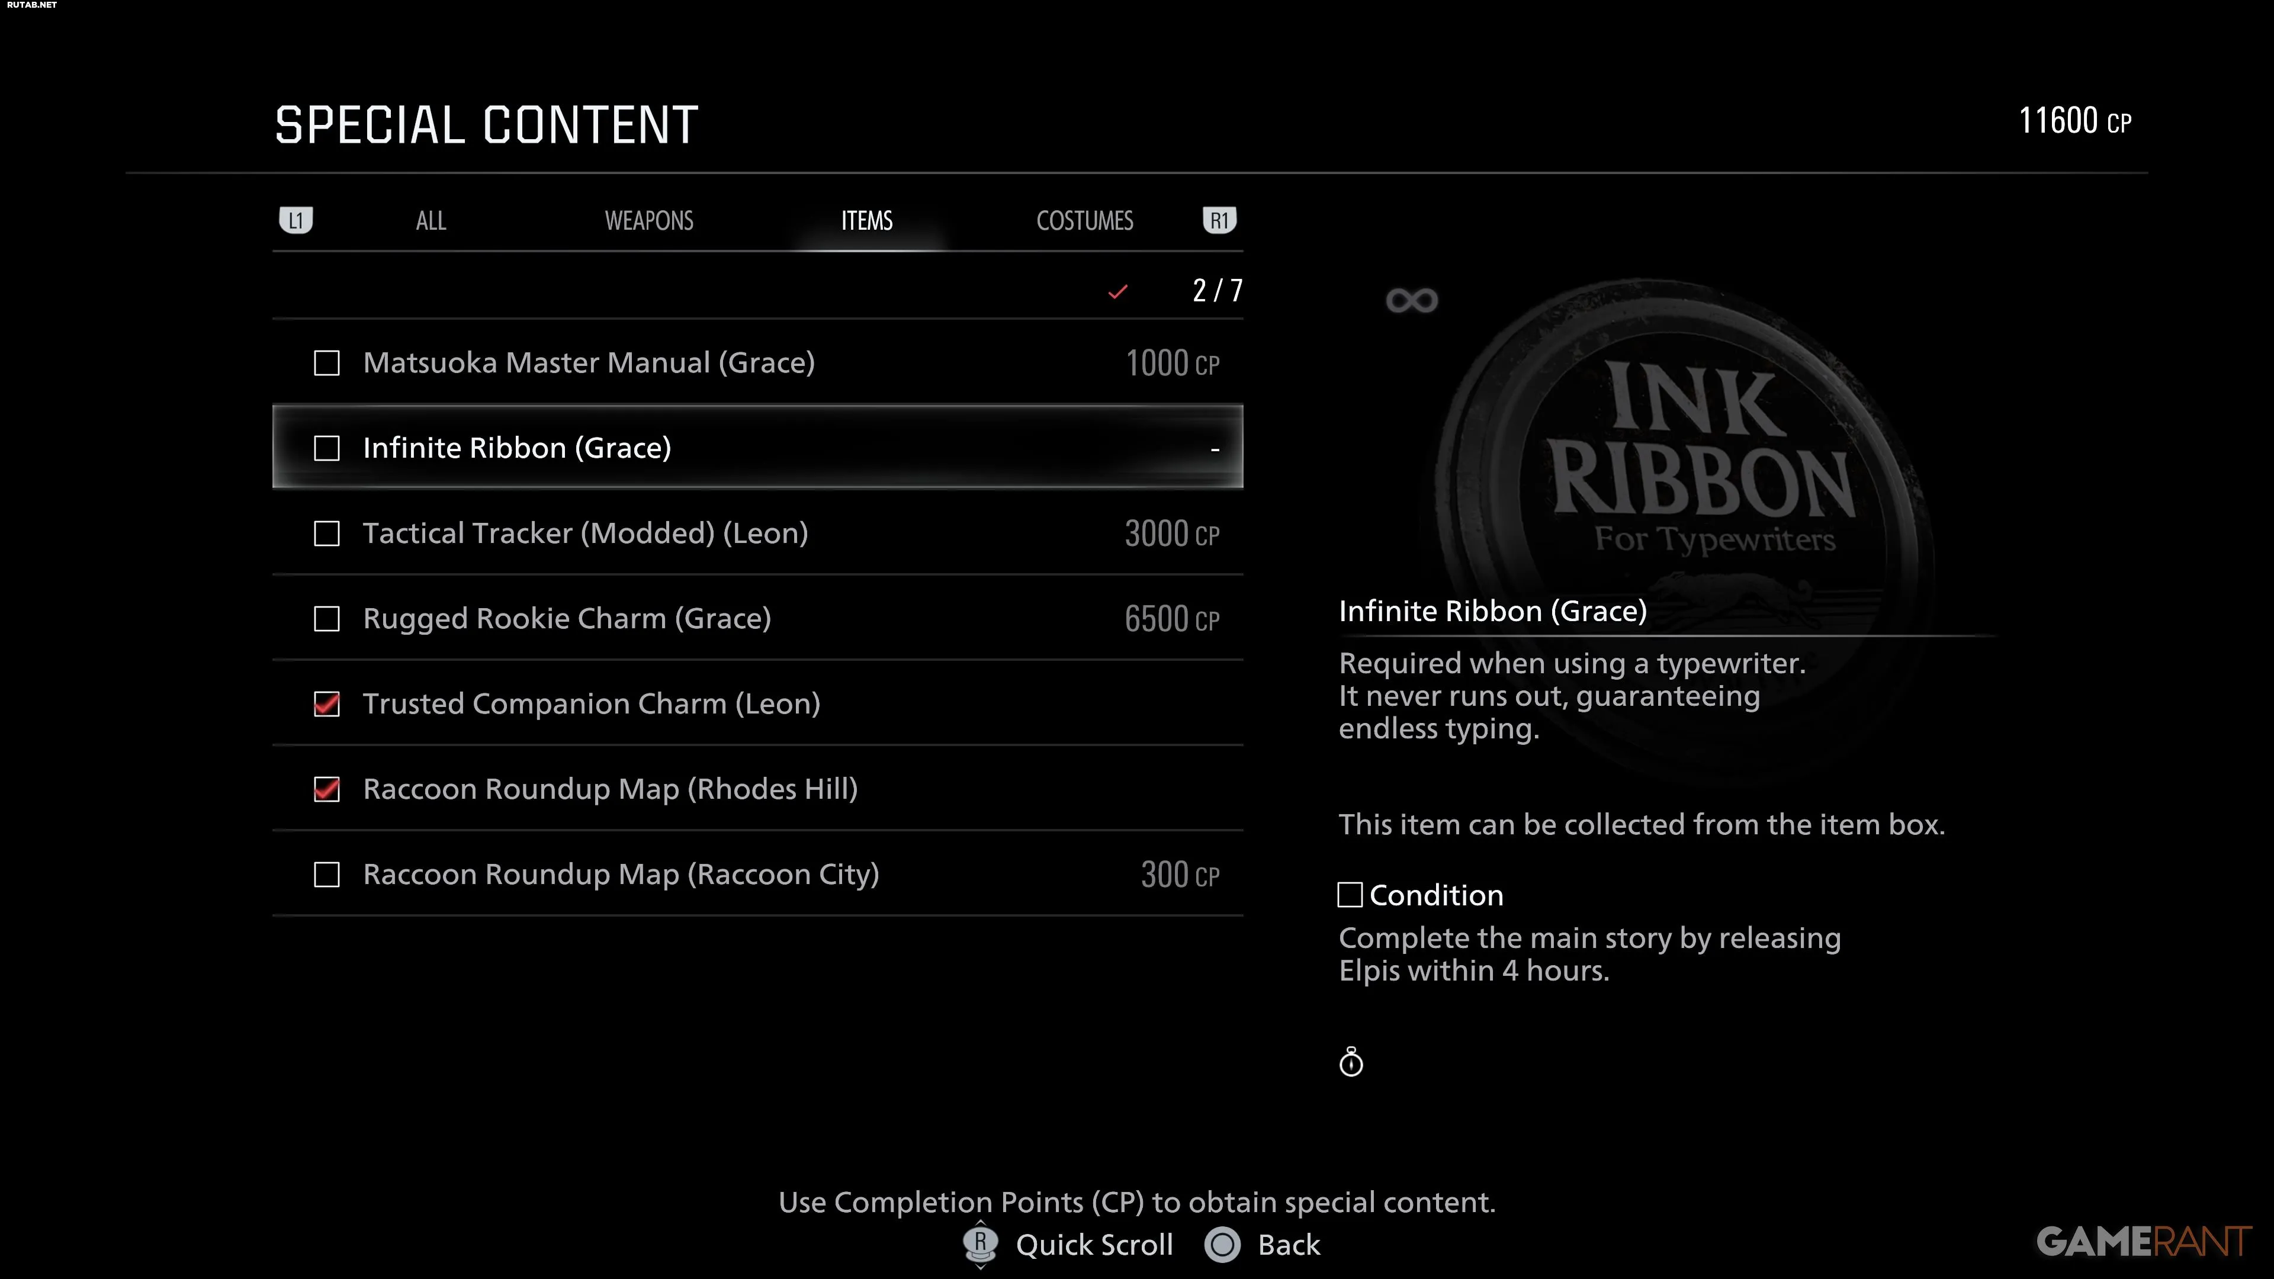This screenshot has width=2274, height=1279.
Task: Click the circle Back button icon
Action: click(1223, 1245)
